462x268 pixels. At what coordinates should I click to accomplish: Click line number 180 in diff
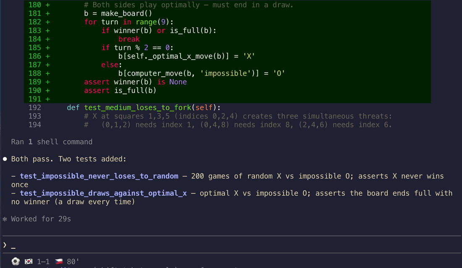click(35, 5)
